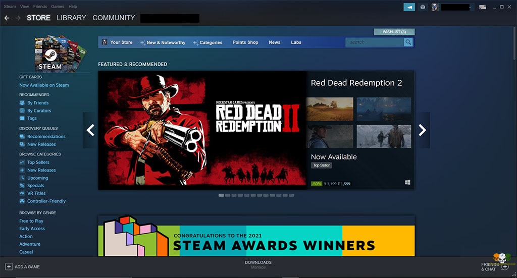
Task: Switch to the COMMUNITY tab
Action: click(x=114, y=18)
